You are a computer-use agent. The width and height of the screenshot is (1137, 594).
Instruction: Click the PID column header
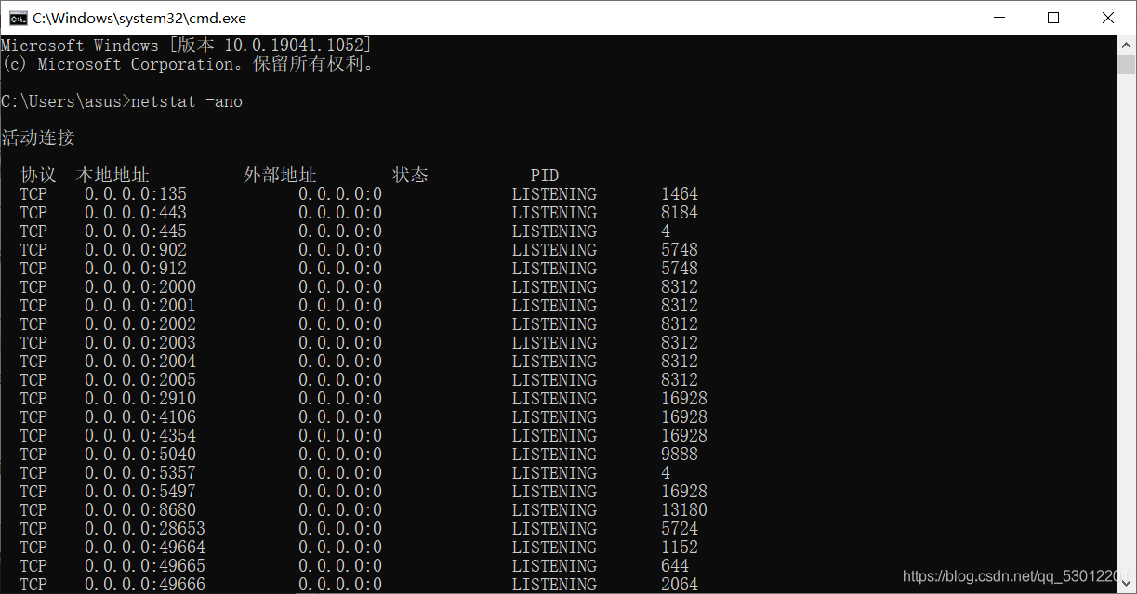pos(545,176)
